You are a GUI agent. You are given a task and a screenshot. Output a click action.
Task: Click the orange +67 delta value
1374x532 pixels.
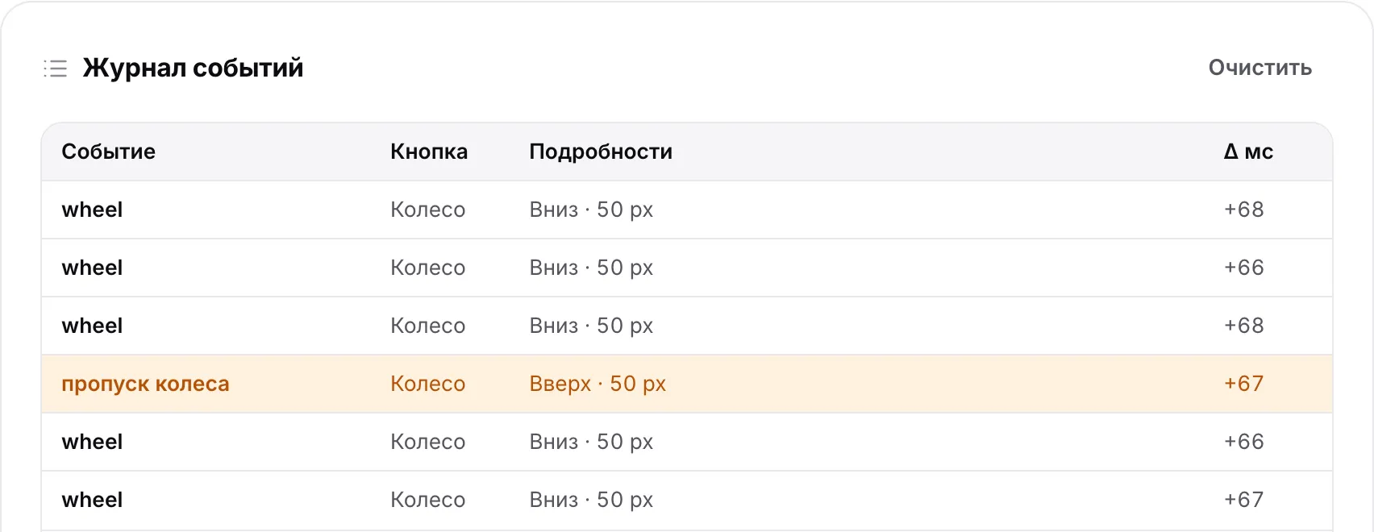pyautogui.click(x=1243, y=384)
